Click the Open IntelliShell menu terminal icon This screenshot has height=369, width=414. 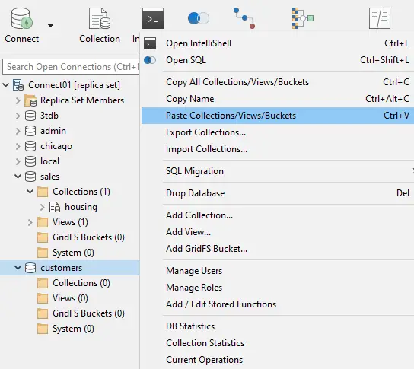pyautogui.click(x=150, y=43)
